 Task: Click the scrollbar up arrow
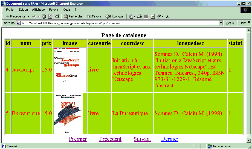[x=248, y=30]
